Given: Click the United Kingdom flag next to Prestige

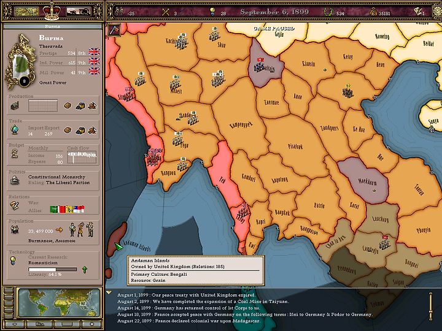Looking at the screenshot, I should tap(94, 52).
